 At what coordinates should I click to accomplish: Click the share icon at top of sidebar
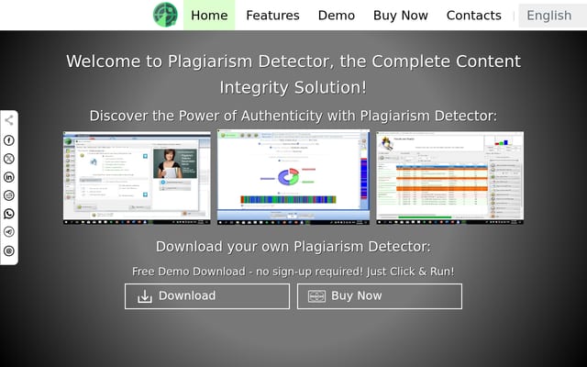pos(9,120)
